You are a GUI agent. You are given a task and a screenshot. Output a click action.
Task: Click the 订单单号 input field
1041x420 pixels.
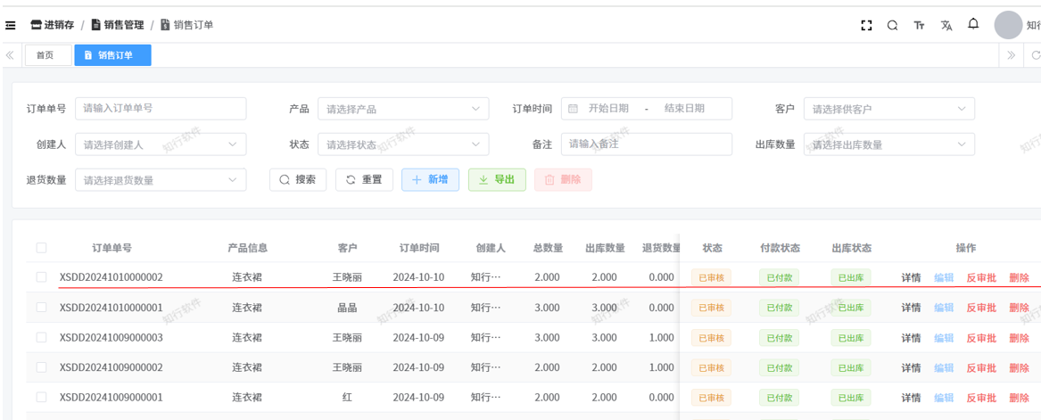point(161,109)
